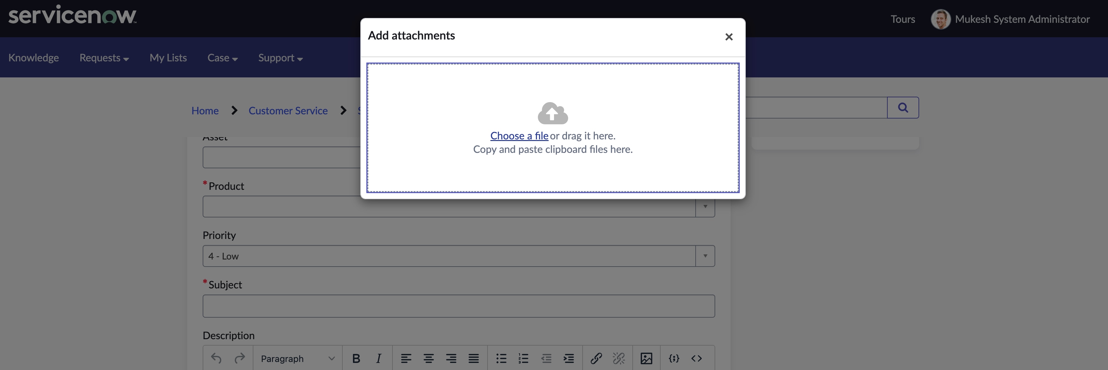Expand the Requests menu
Screen dimensions: 1108x370
click(x=104, y=57)
